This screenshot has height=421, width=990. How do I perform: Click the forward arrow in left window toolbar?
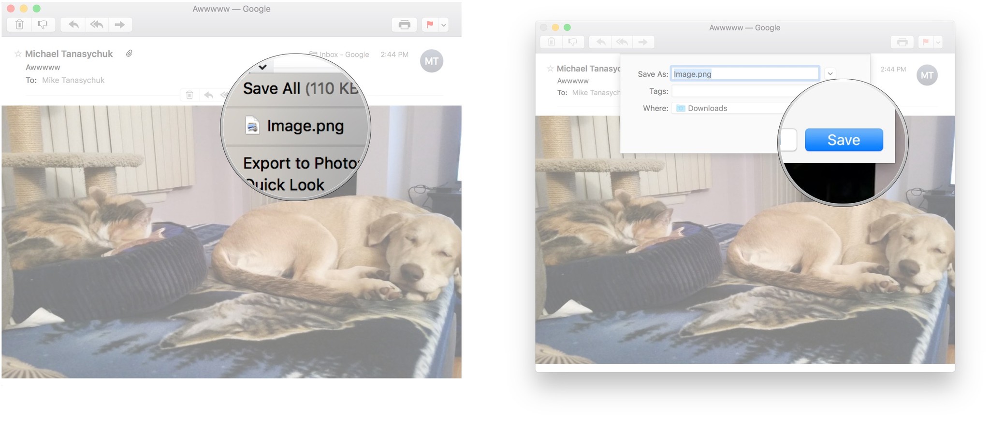[120, 24]
